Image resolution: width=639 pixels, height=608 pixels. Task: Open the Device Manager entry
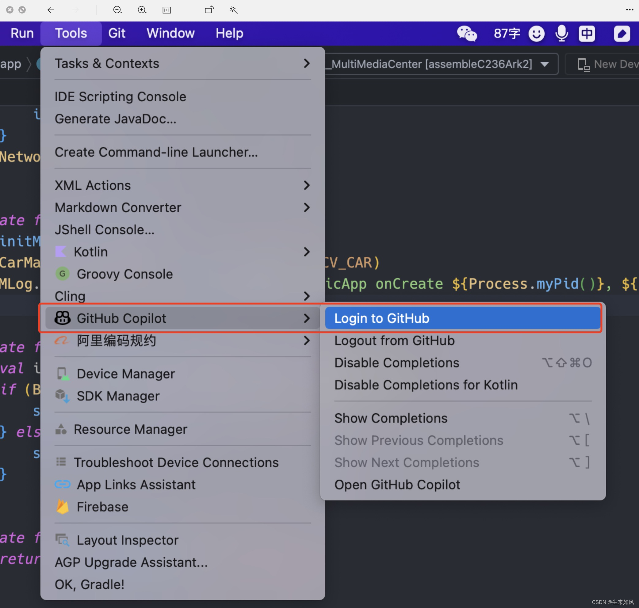point(125,374)
